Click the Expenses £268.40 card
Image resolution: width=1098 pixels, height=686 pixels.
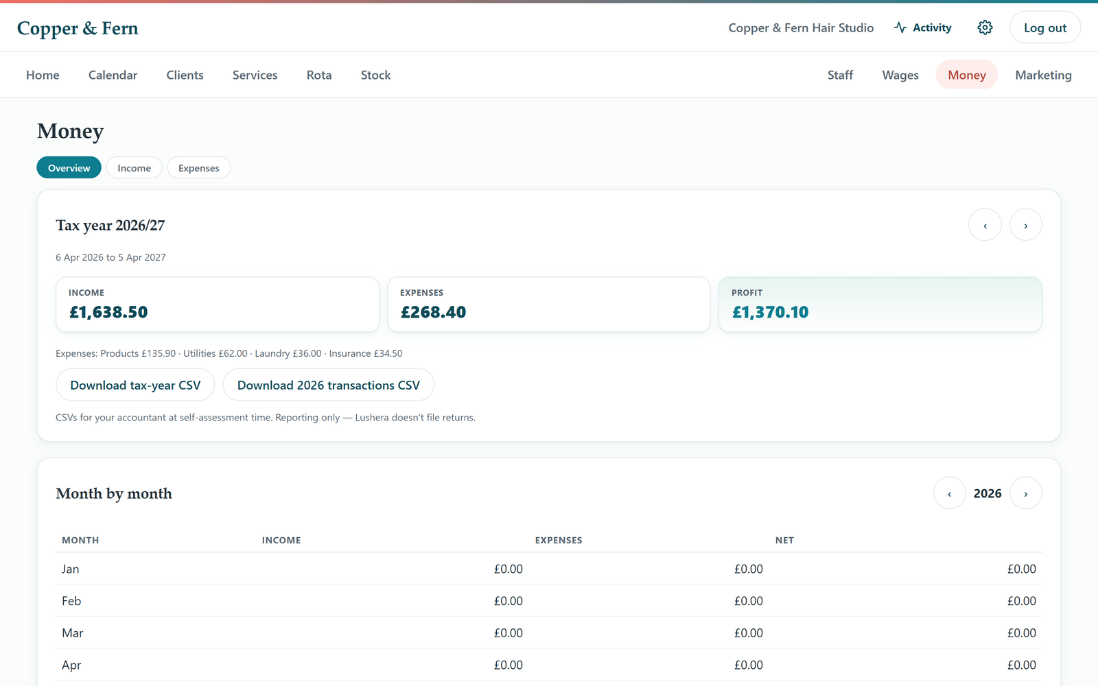click(549, 305)
